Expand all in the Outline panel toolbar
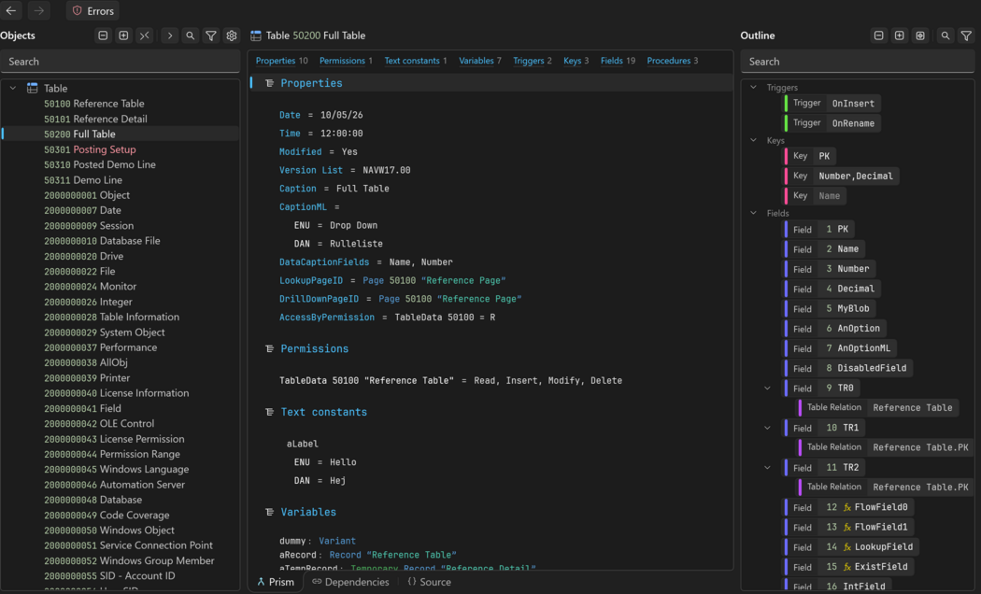 900,35
